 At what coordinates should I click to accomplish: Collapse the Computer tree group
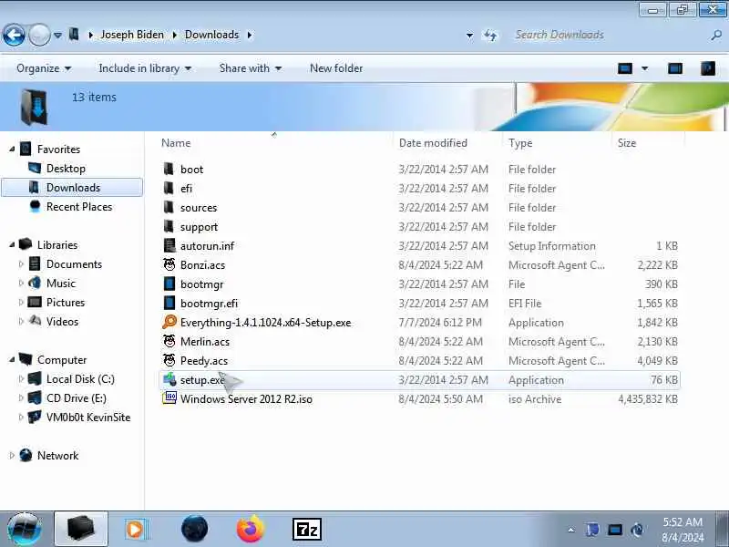[12, 360]
